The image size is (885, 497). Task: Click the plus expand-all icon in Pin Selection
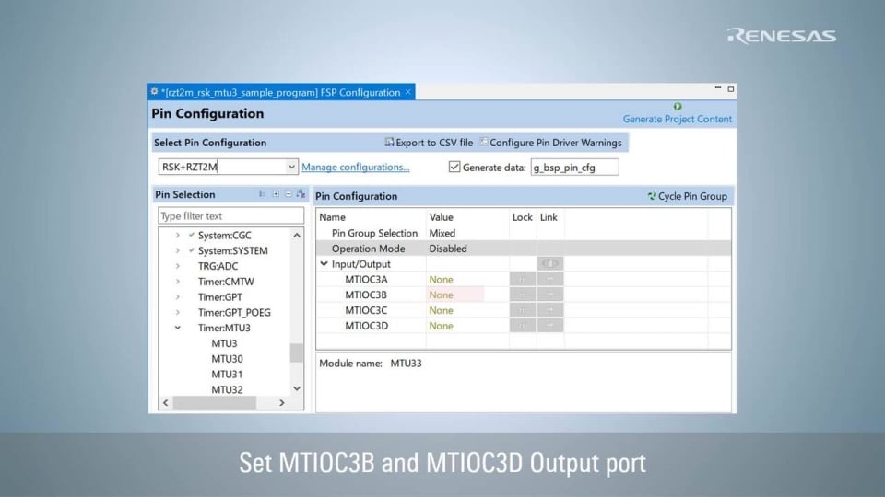point(276,194)
